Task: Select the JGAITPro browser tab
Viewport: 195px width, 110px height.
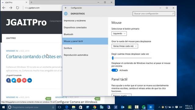Action: click(x=15, y=2)
